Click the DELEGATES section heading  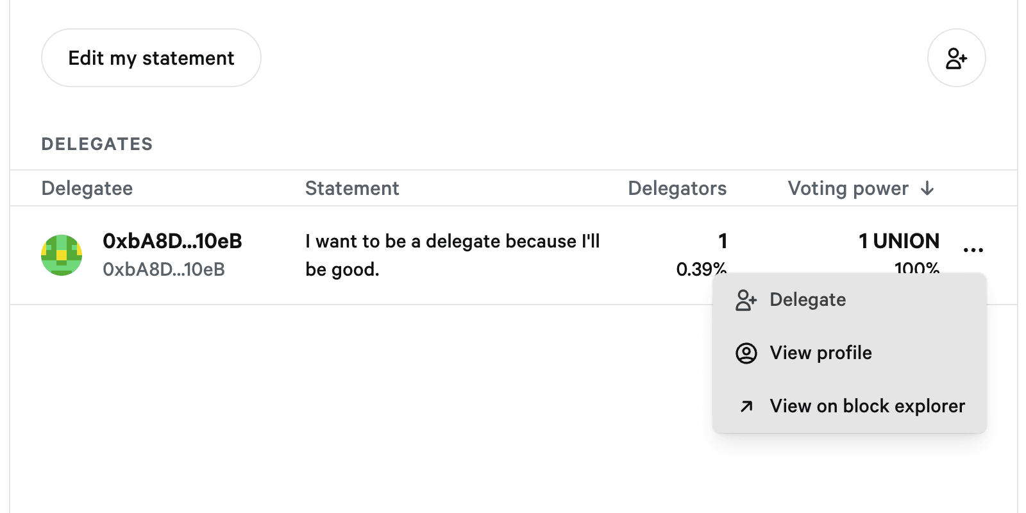tap(97, 144)
